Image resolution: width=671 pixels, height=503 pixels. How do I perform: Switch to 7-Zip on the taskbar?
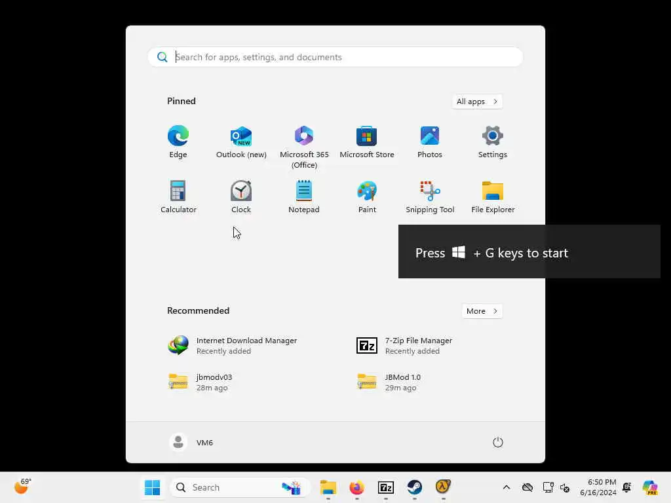[385, 487]
